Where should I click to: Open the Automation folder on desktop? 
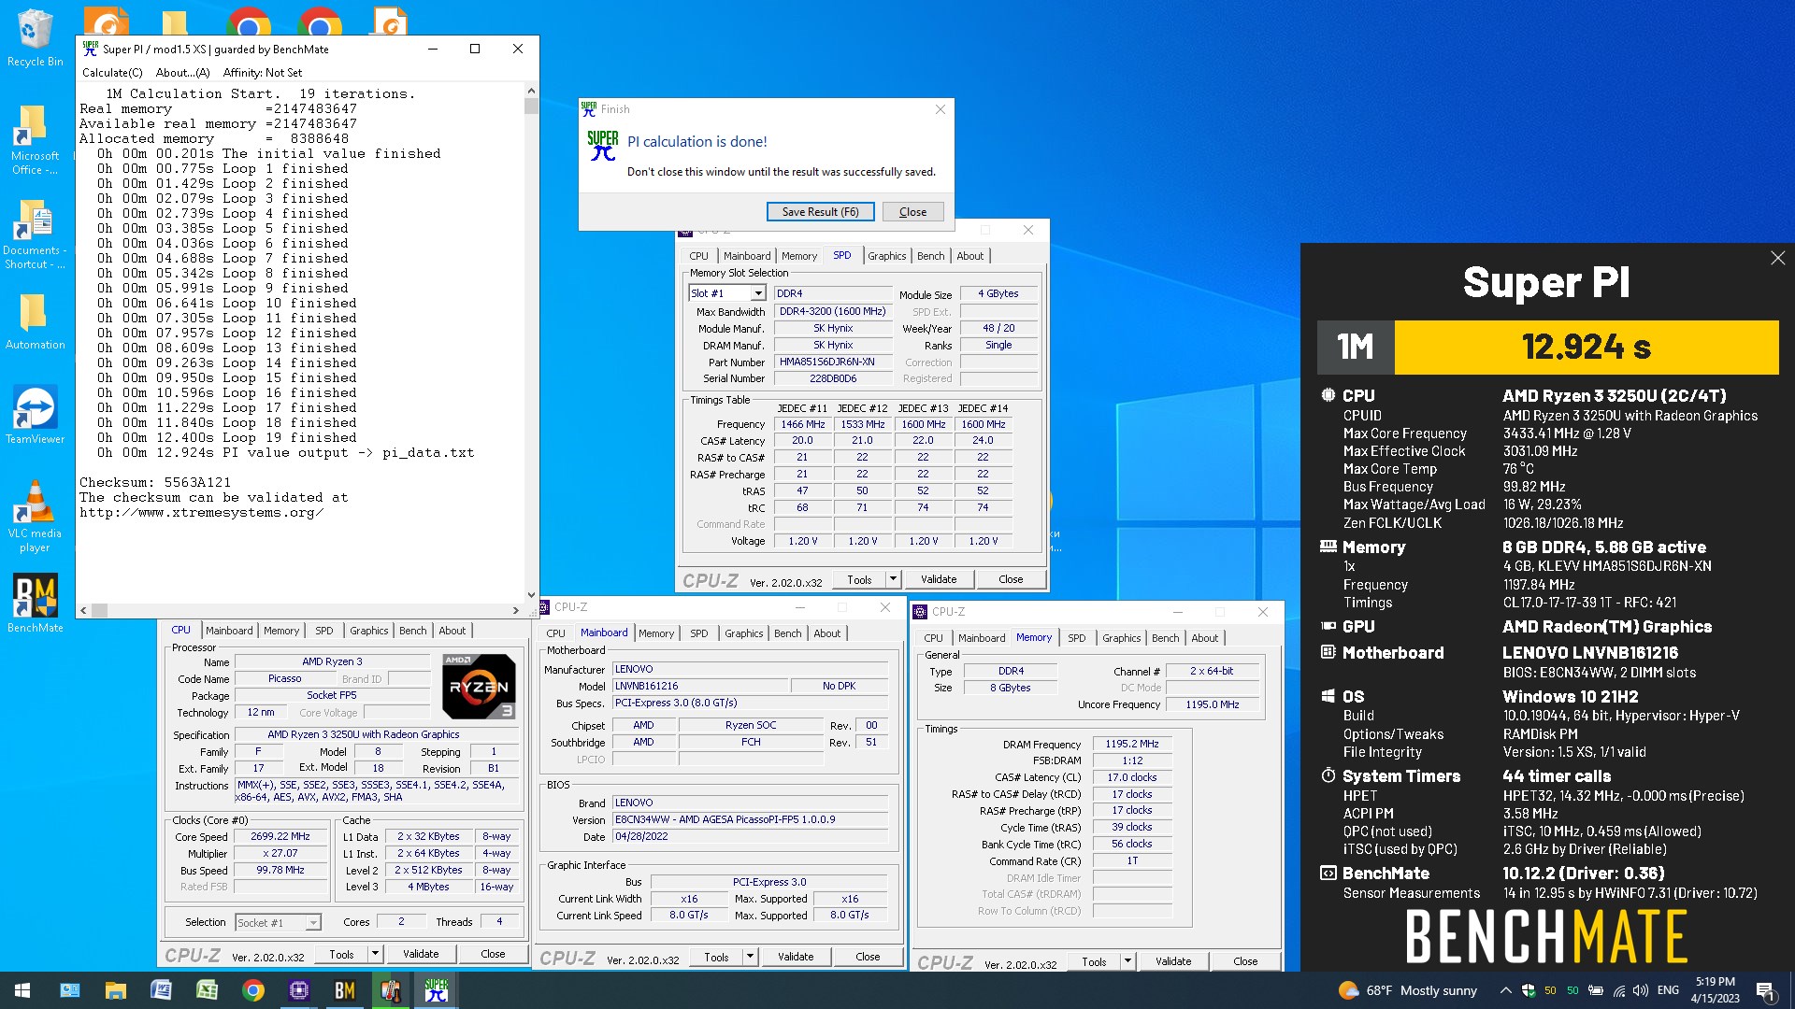click(35, 322)
